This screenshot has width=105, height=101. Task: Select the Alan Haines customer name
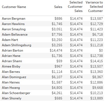coord(11,82)
